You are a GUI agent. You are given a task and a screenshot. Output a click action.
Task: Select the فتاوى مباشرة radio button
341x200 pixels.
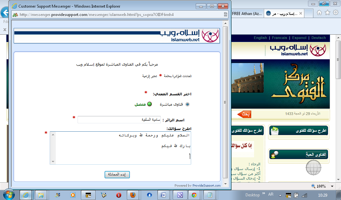[x=187, y=104]
